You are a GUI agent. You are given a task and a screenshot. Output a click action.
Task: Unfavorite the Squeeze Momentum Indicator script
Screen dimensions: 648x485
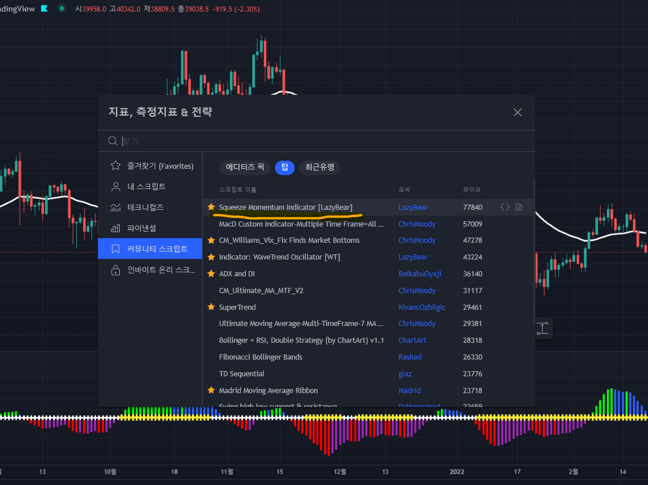point(211,207)
